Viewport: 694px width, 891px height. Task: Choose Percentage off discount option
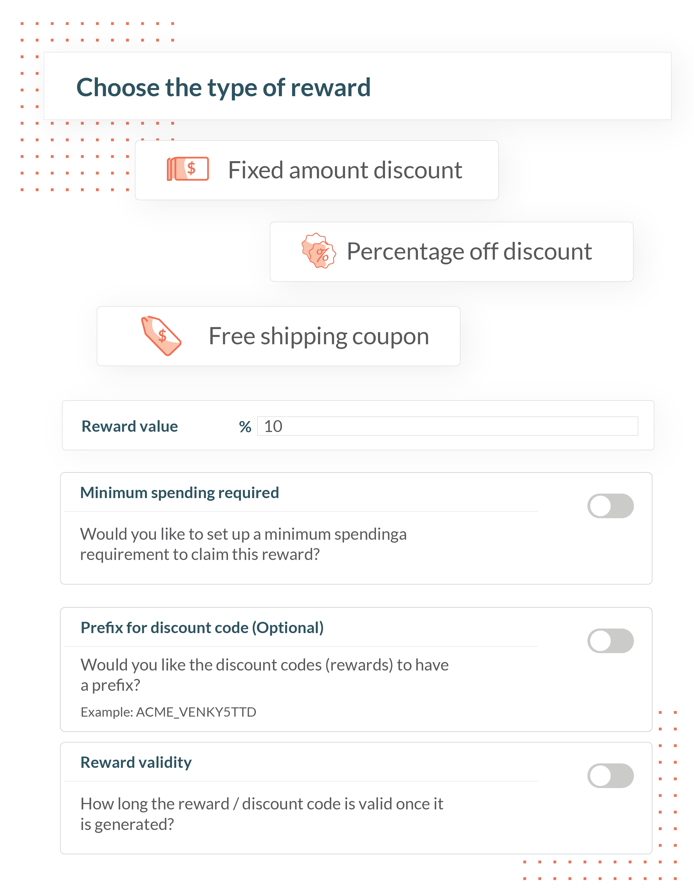pos(451,251)
